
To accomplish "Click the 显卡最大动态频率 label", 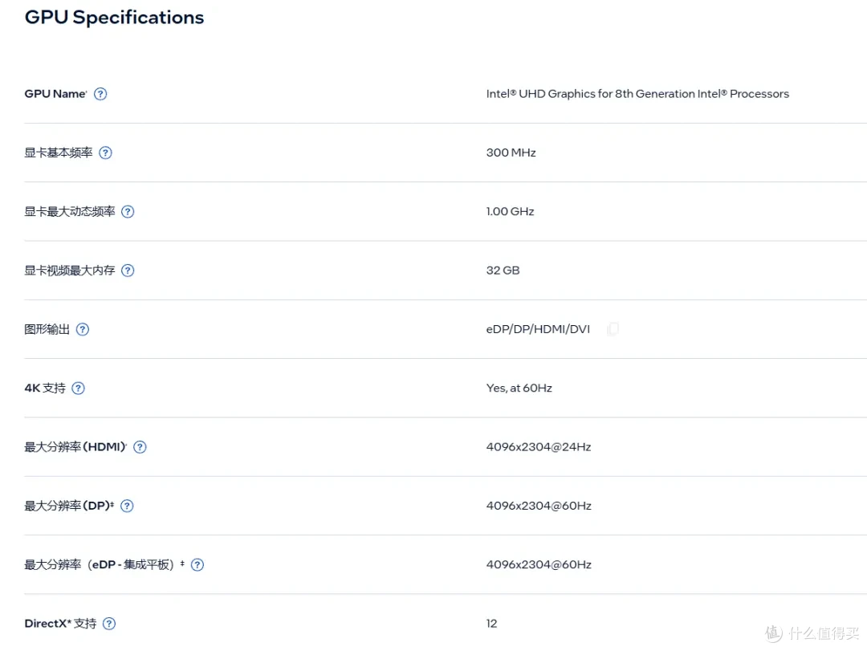I will point(70,212).
